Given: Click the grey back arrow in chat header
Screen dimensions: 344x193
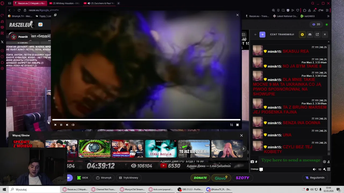Looking at the screenshot, I should [x=256, y=34].
